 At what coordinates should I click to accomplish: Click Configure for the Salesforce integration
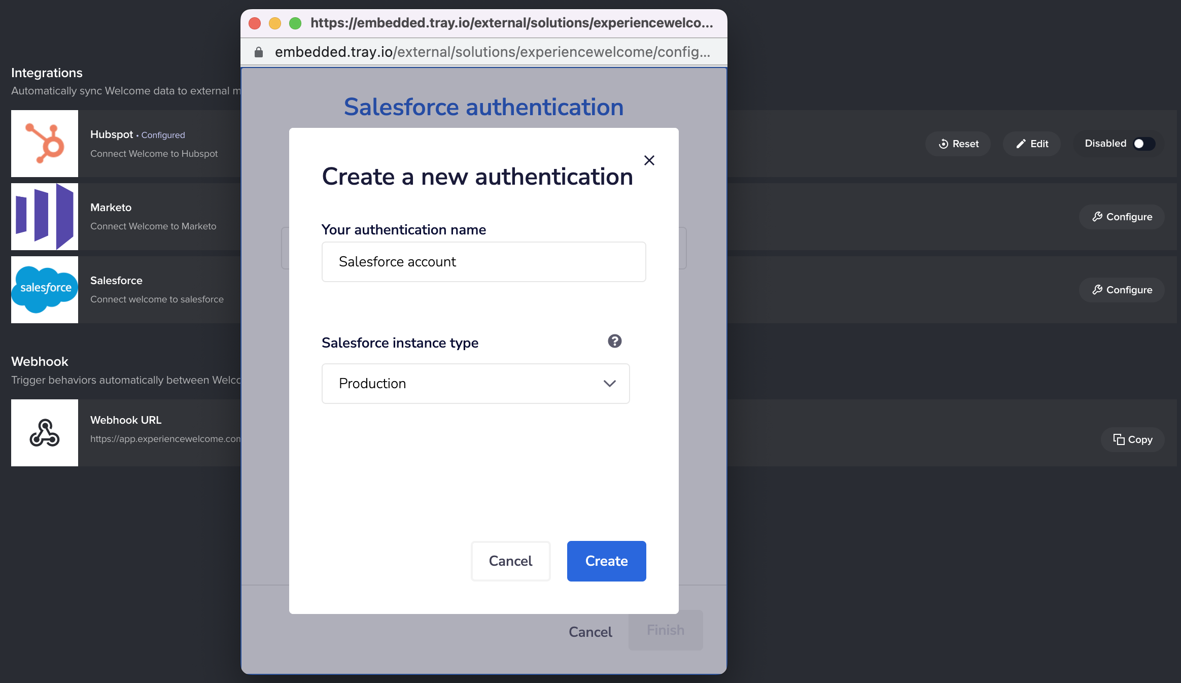point(1122,290)
